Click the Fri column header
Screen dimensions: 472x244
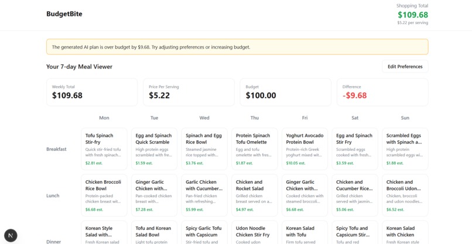(x=305, y=118)
